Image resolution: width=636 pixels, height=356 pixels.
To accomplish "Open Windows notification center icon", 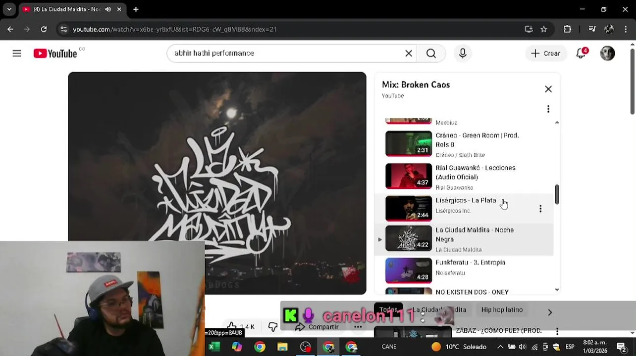I will point(622,347).
